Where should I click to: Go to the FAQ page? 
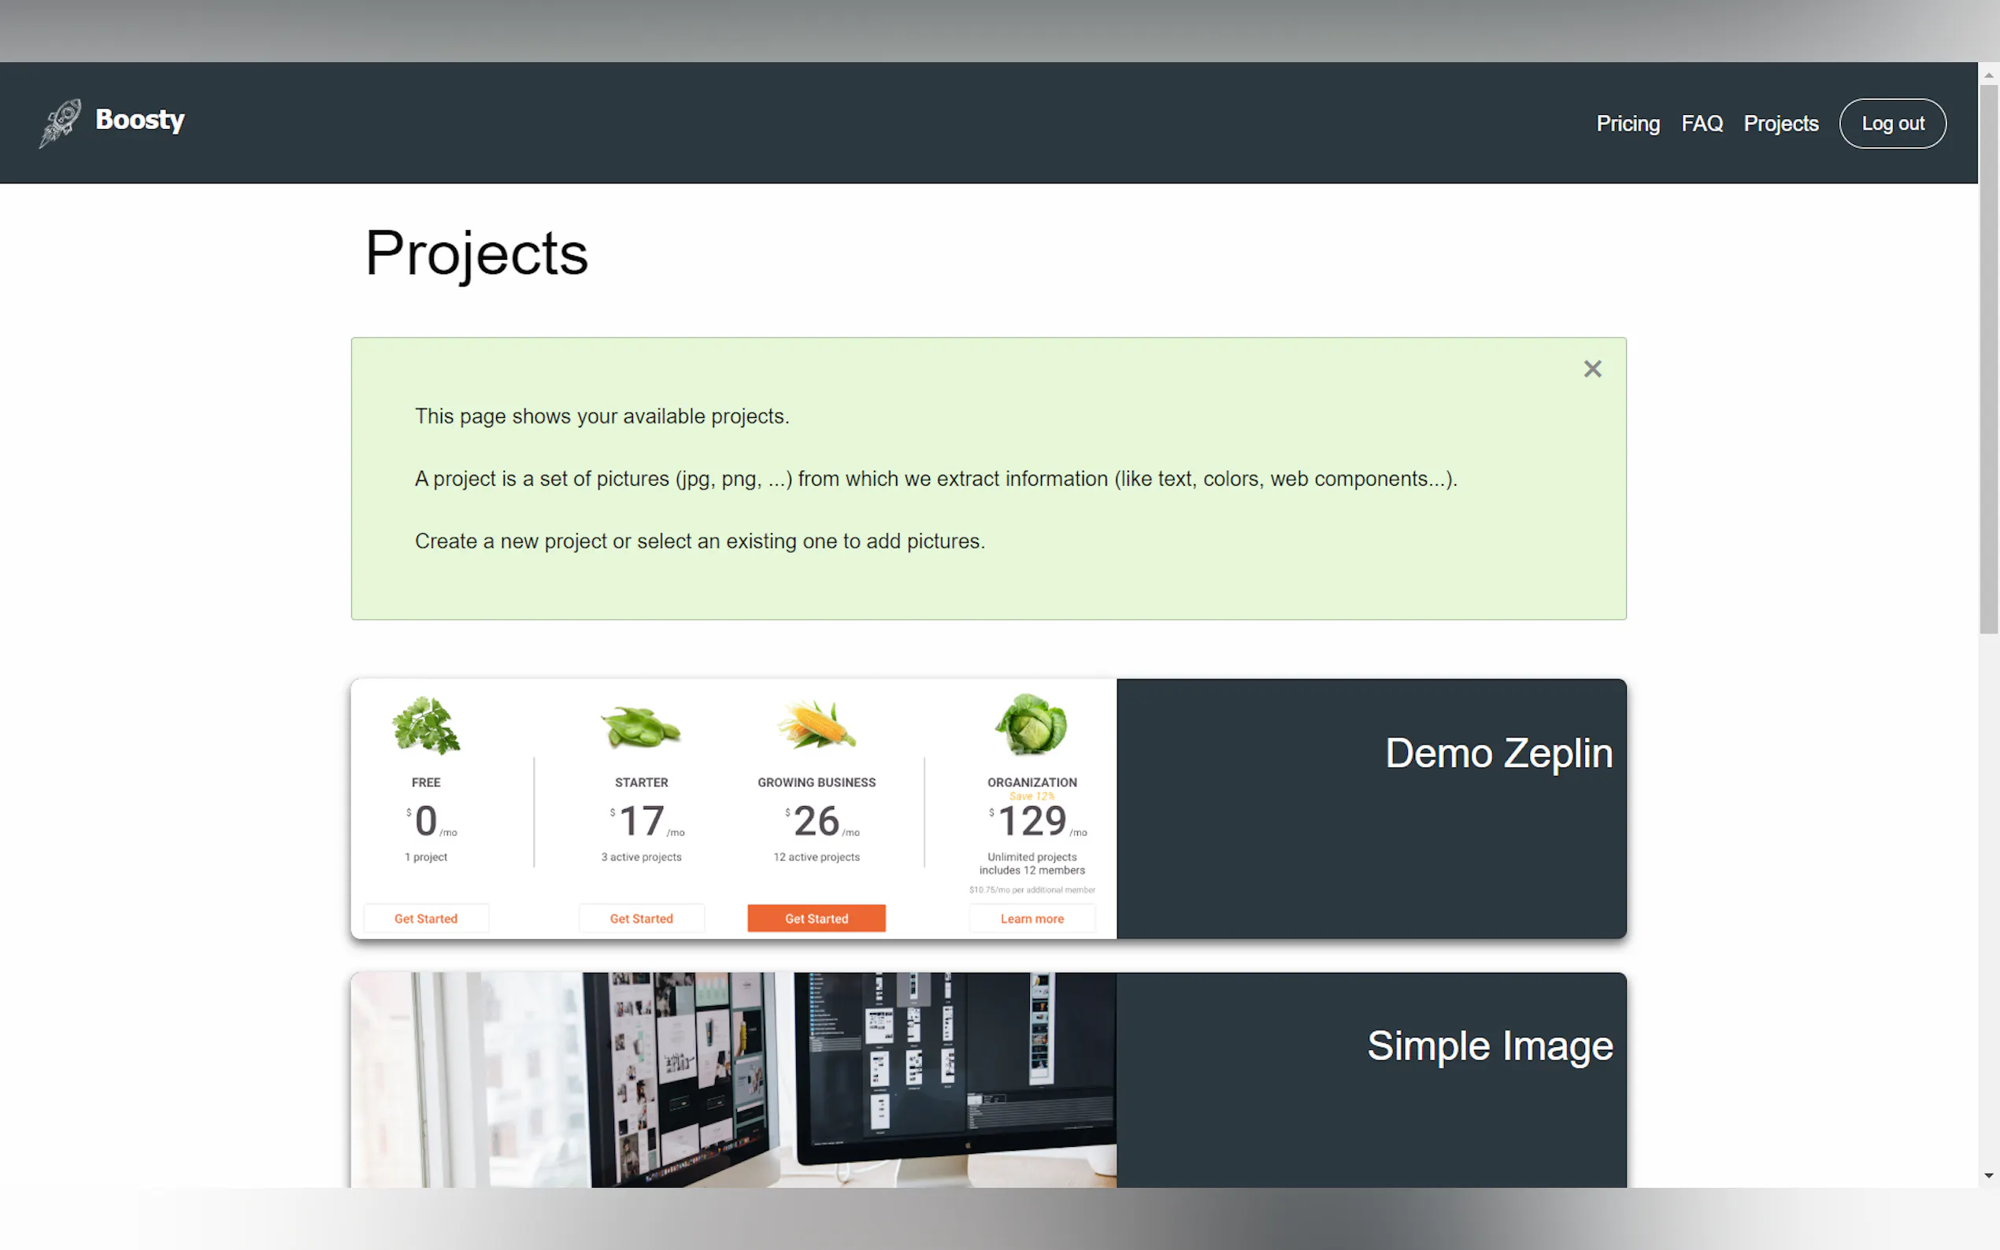click(x=1702, y=123)
